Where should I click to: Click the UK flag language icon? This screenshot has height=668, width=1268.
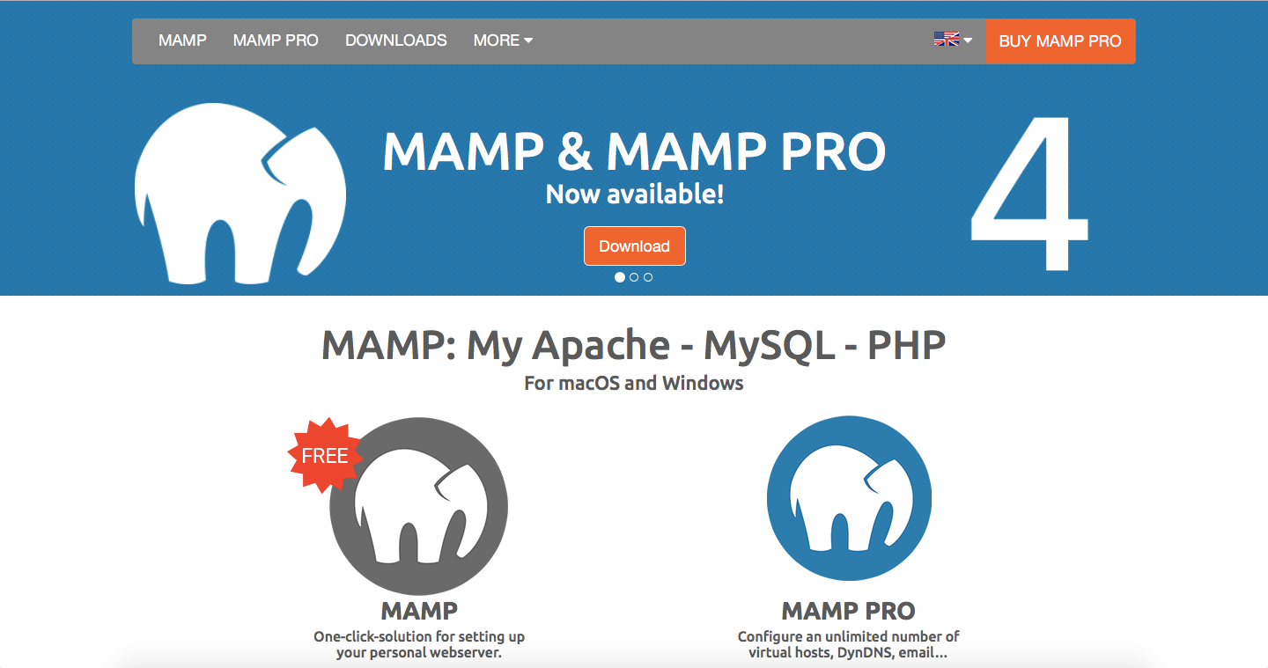(x=946, y=40)
